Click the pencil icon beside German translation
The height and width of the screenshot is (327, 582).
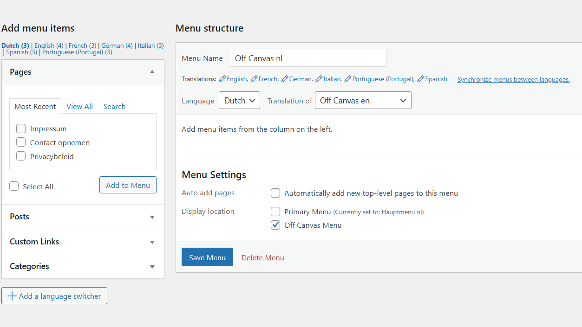(285, 79)
